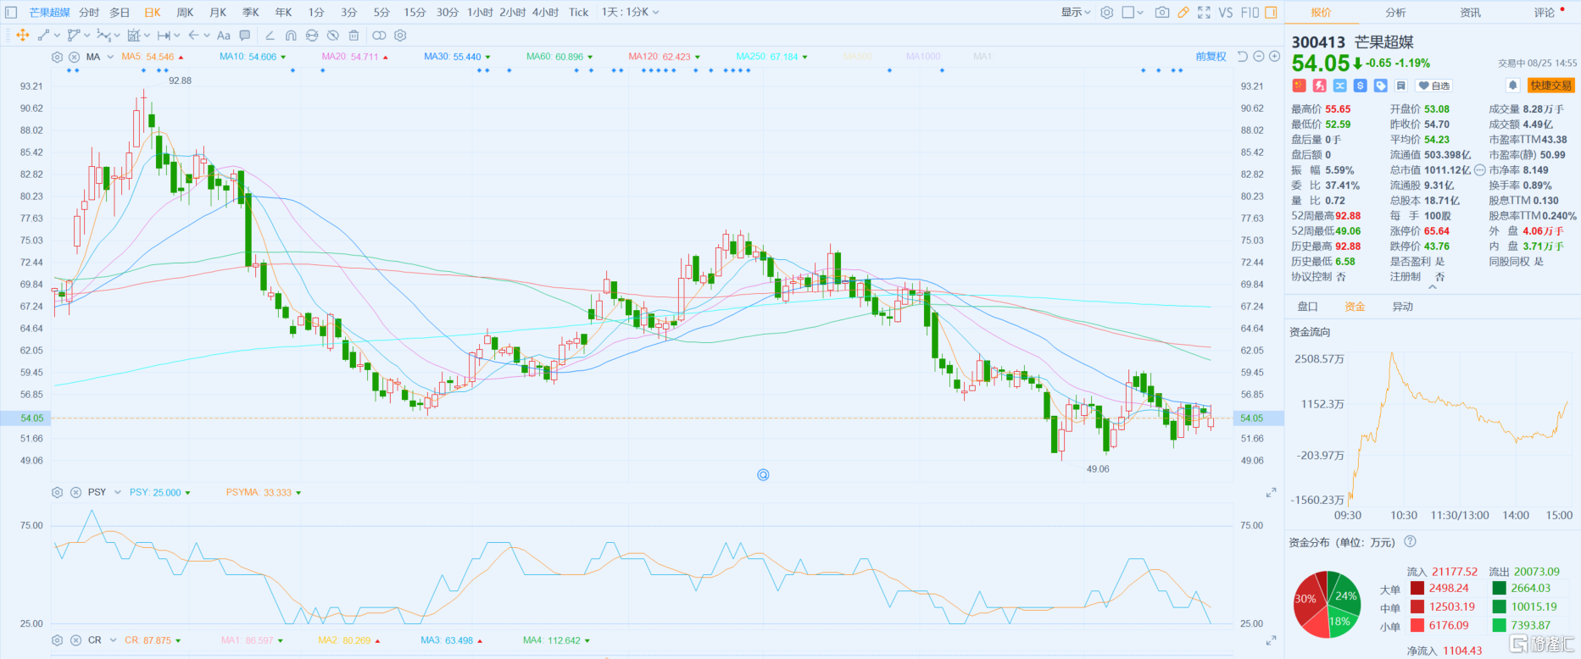Viewport: 1581px width, 659px height.
Task: Select the line segment drawing tool
Action: [43, 36]
